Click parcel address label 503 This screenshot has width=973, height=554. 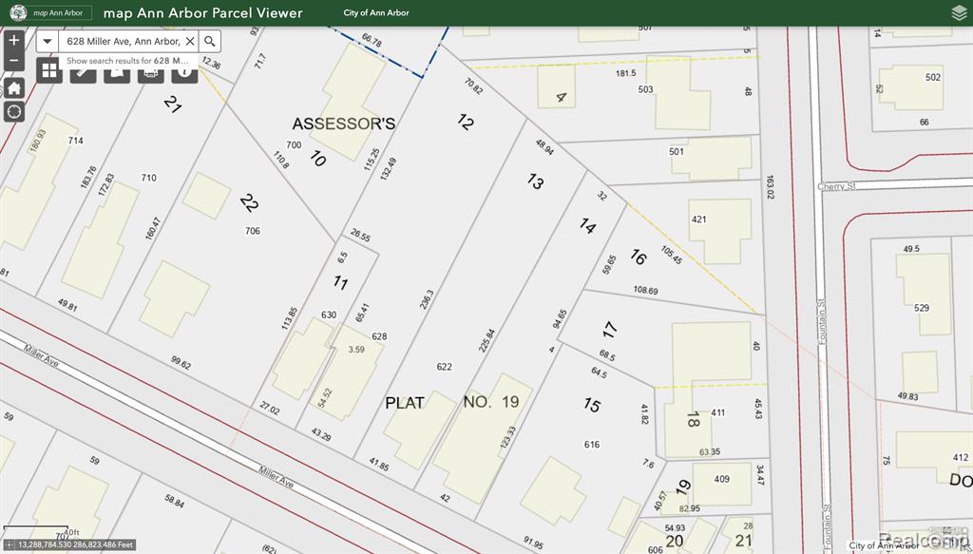(645, 89)
